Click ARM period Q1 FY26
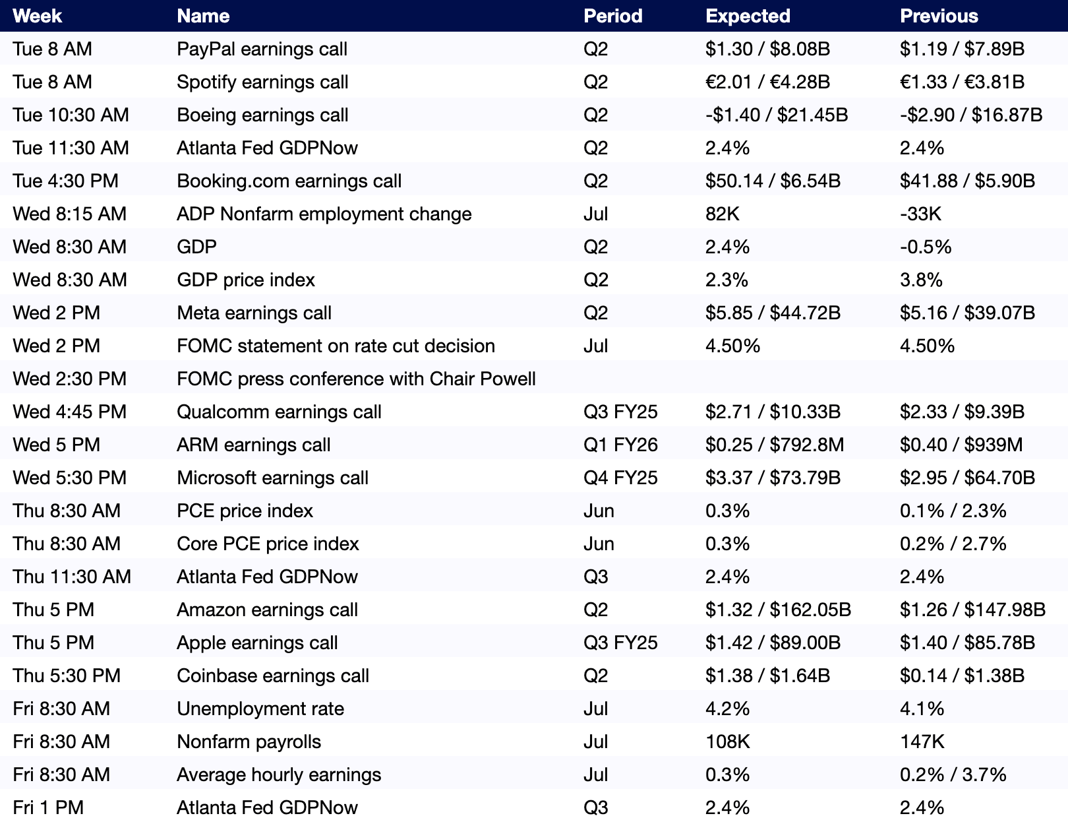 pos(620,445)
